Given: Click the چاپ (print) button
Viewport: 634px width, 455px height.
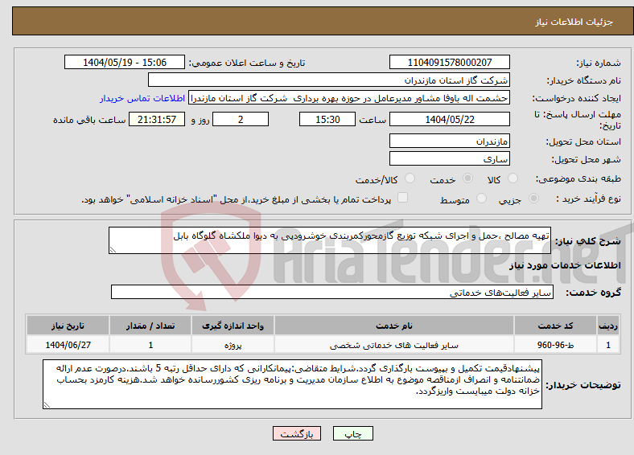Looking at the screenshot, I should (x=352, y=433).
